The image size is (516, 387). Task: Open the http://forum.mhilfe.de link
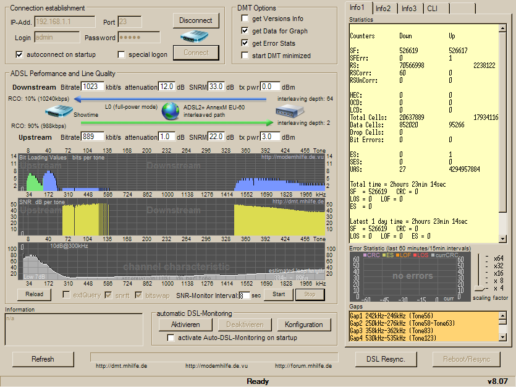click(x=303, y=366)
